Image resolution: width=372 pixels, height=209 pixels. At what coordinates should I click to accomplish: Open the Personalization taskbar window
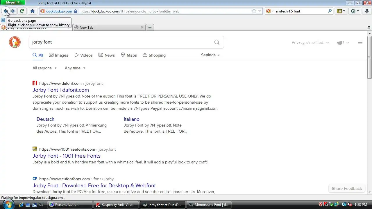pos(70,205)
